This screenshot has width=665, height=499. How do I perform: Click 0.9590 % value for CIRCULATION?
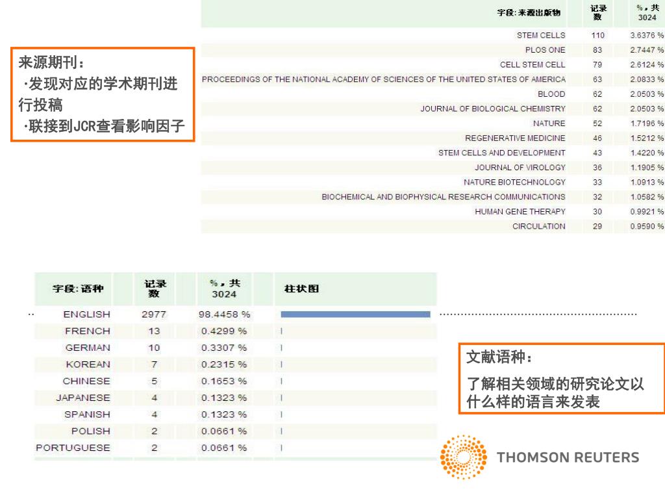click(x=647, y=226)
